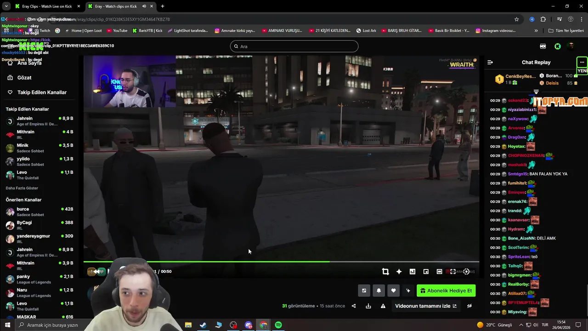
Task: Click username Smtdgn15 in chat replay
Action: pos(518,174)
